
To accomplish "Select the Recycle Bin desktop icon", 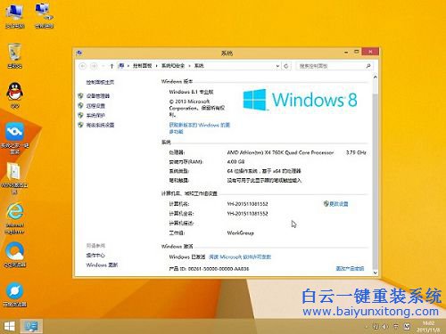I will pos(15,55).
